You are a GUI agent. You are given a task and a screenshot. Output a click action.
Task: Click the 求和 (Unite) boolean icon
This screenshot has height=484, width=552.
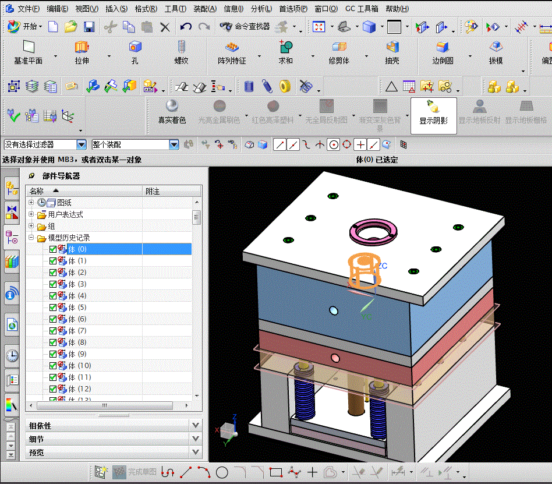pyautogui.click(x=285, y=48)
